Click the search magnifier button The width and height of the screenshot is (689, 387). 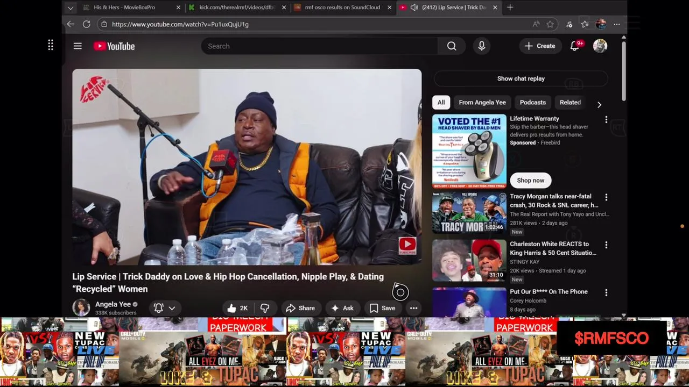coord(452,46)
